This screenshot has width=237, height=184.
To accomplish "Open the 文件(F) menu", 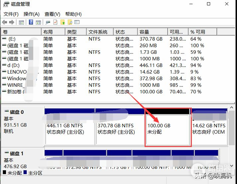I will [11, 14].
